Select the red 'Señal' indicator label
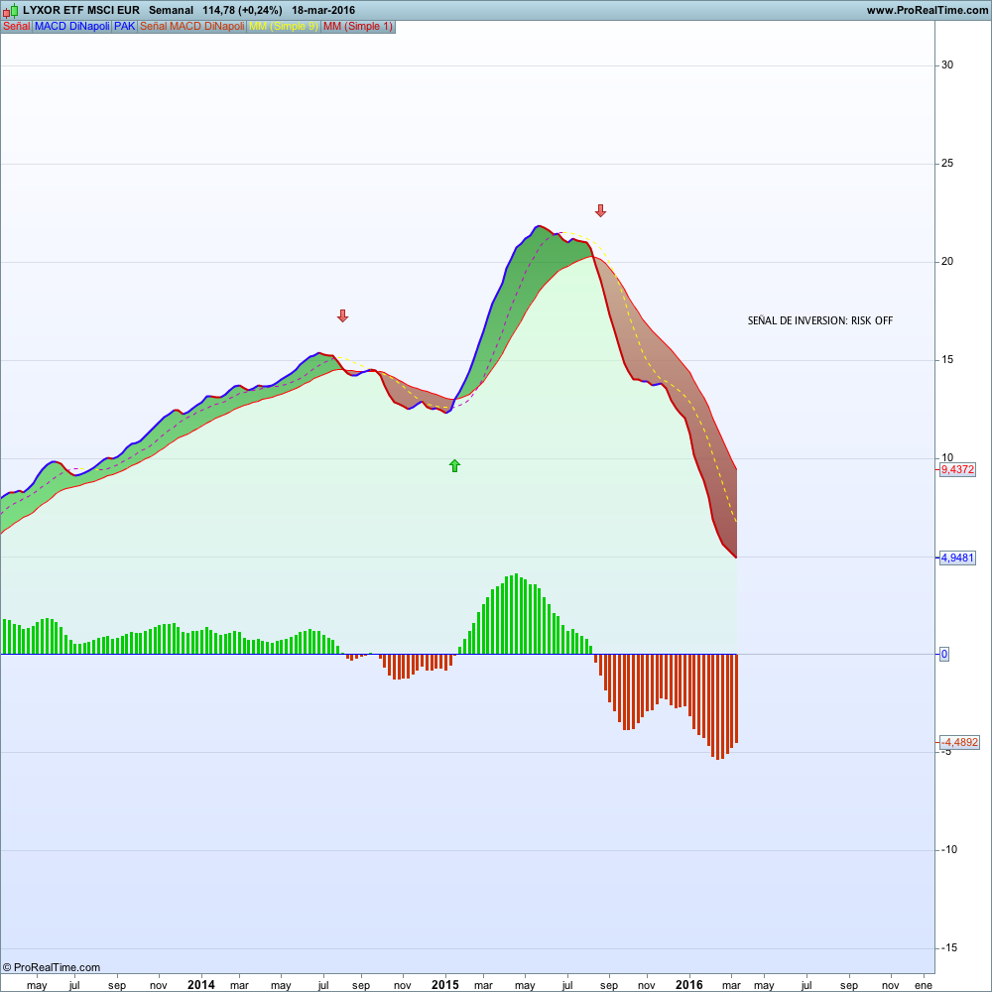The image size is (992, 992). [17, 27]
